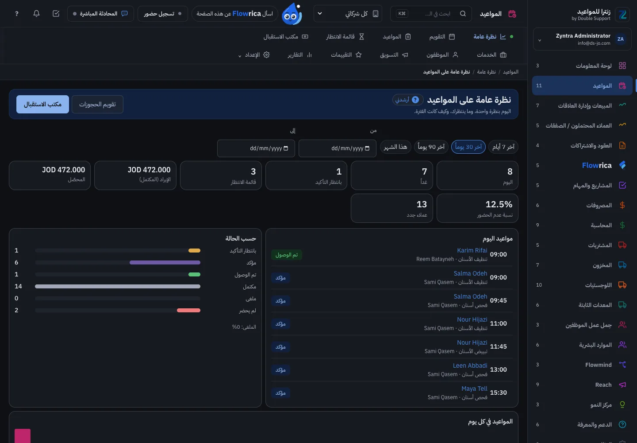Expand the Zyntra Administrator account menu
The width and height of the screenshot is (637, 443).
(x=582, y=39)
